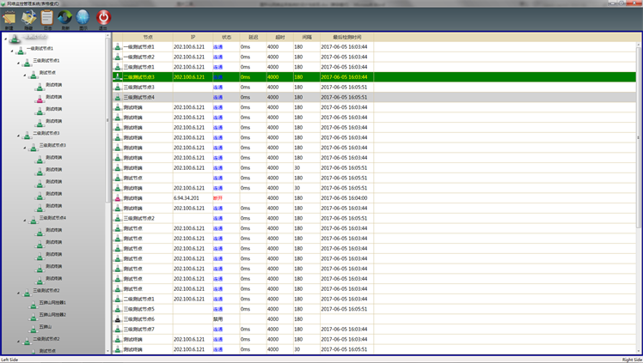This screenshot has height=363, width=643.
Task: Click the 隐藏 (Hide) toolbar icon
Action: pos(28,17)
